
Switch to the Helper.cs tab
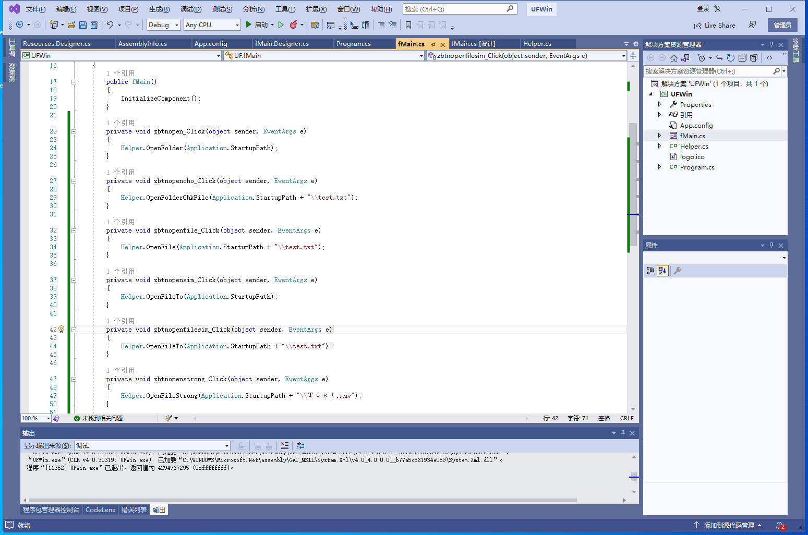548,44
